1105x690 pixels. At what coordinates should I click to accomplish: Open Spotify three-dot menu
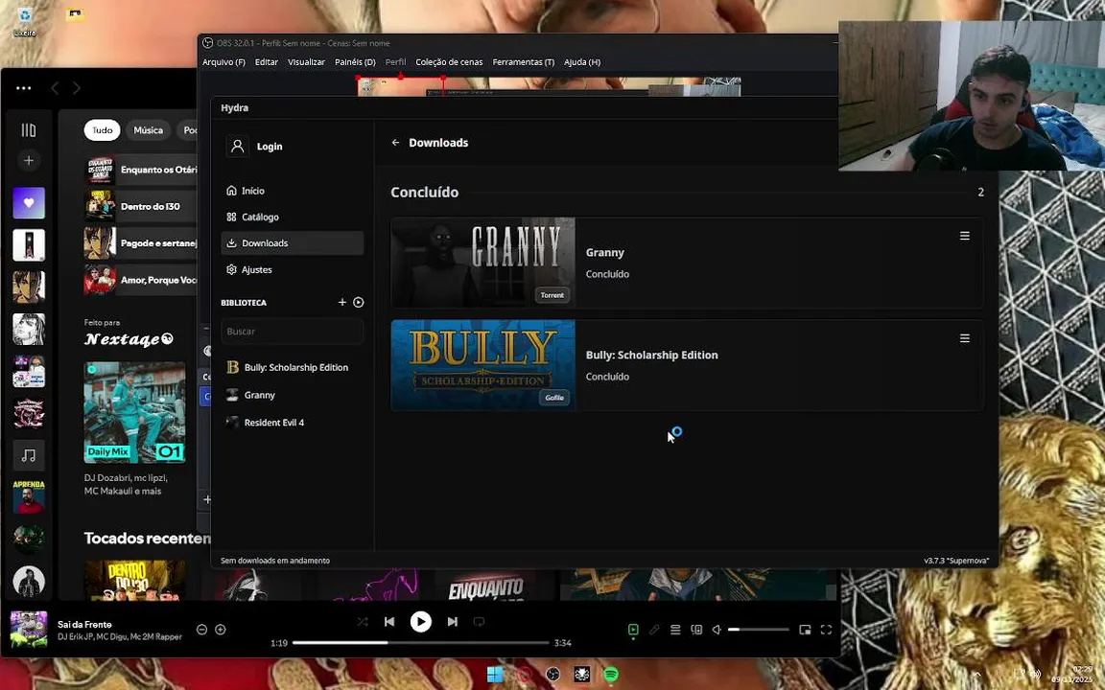click(23, 88)
